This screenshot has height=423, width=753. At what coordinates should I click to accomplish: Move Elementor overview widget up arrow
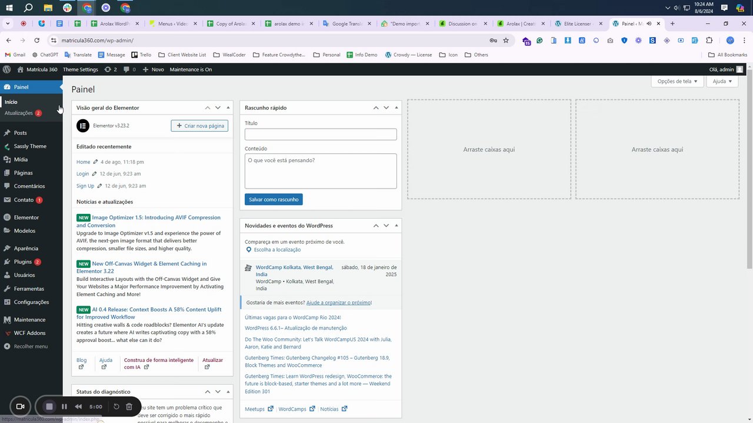coord(207,108)
